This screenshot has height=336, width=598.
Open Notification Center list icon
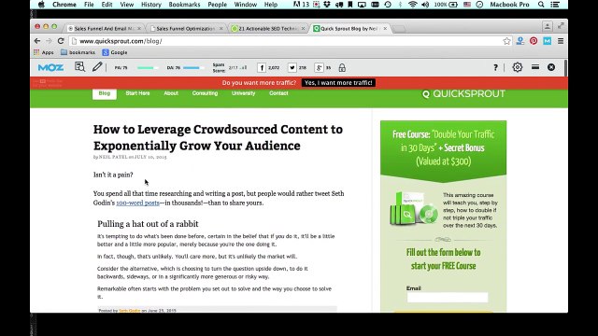coord(555,5)
